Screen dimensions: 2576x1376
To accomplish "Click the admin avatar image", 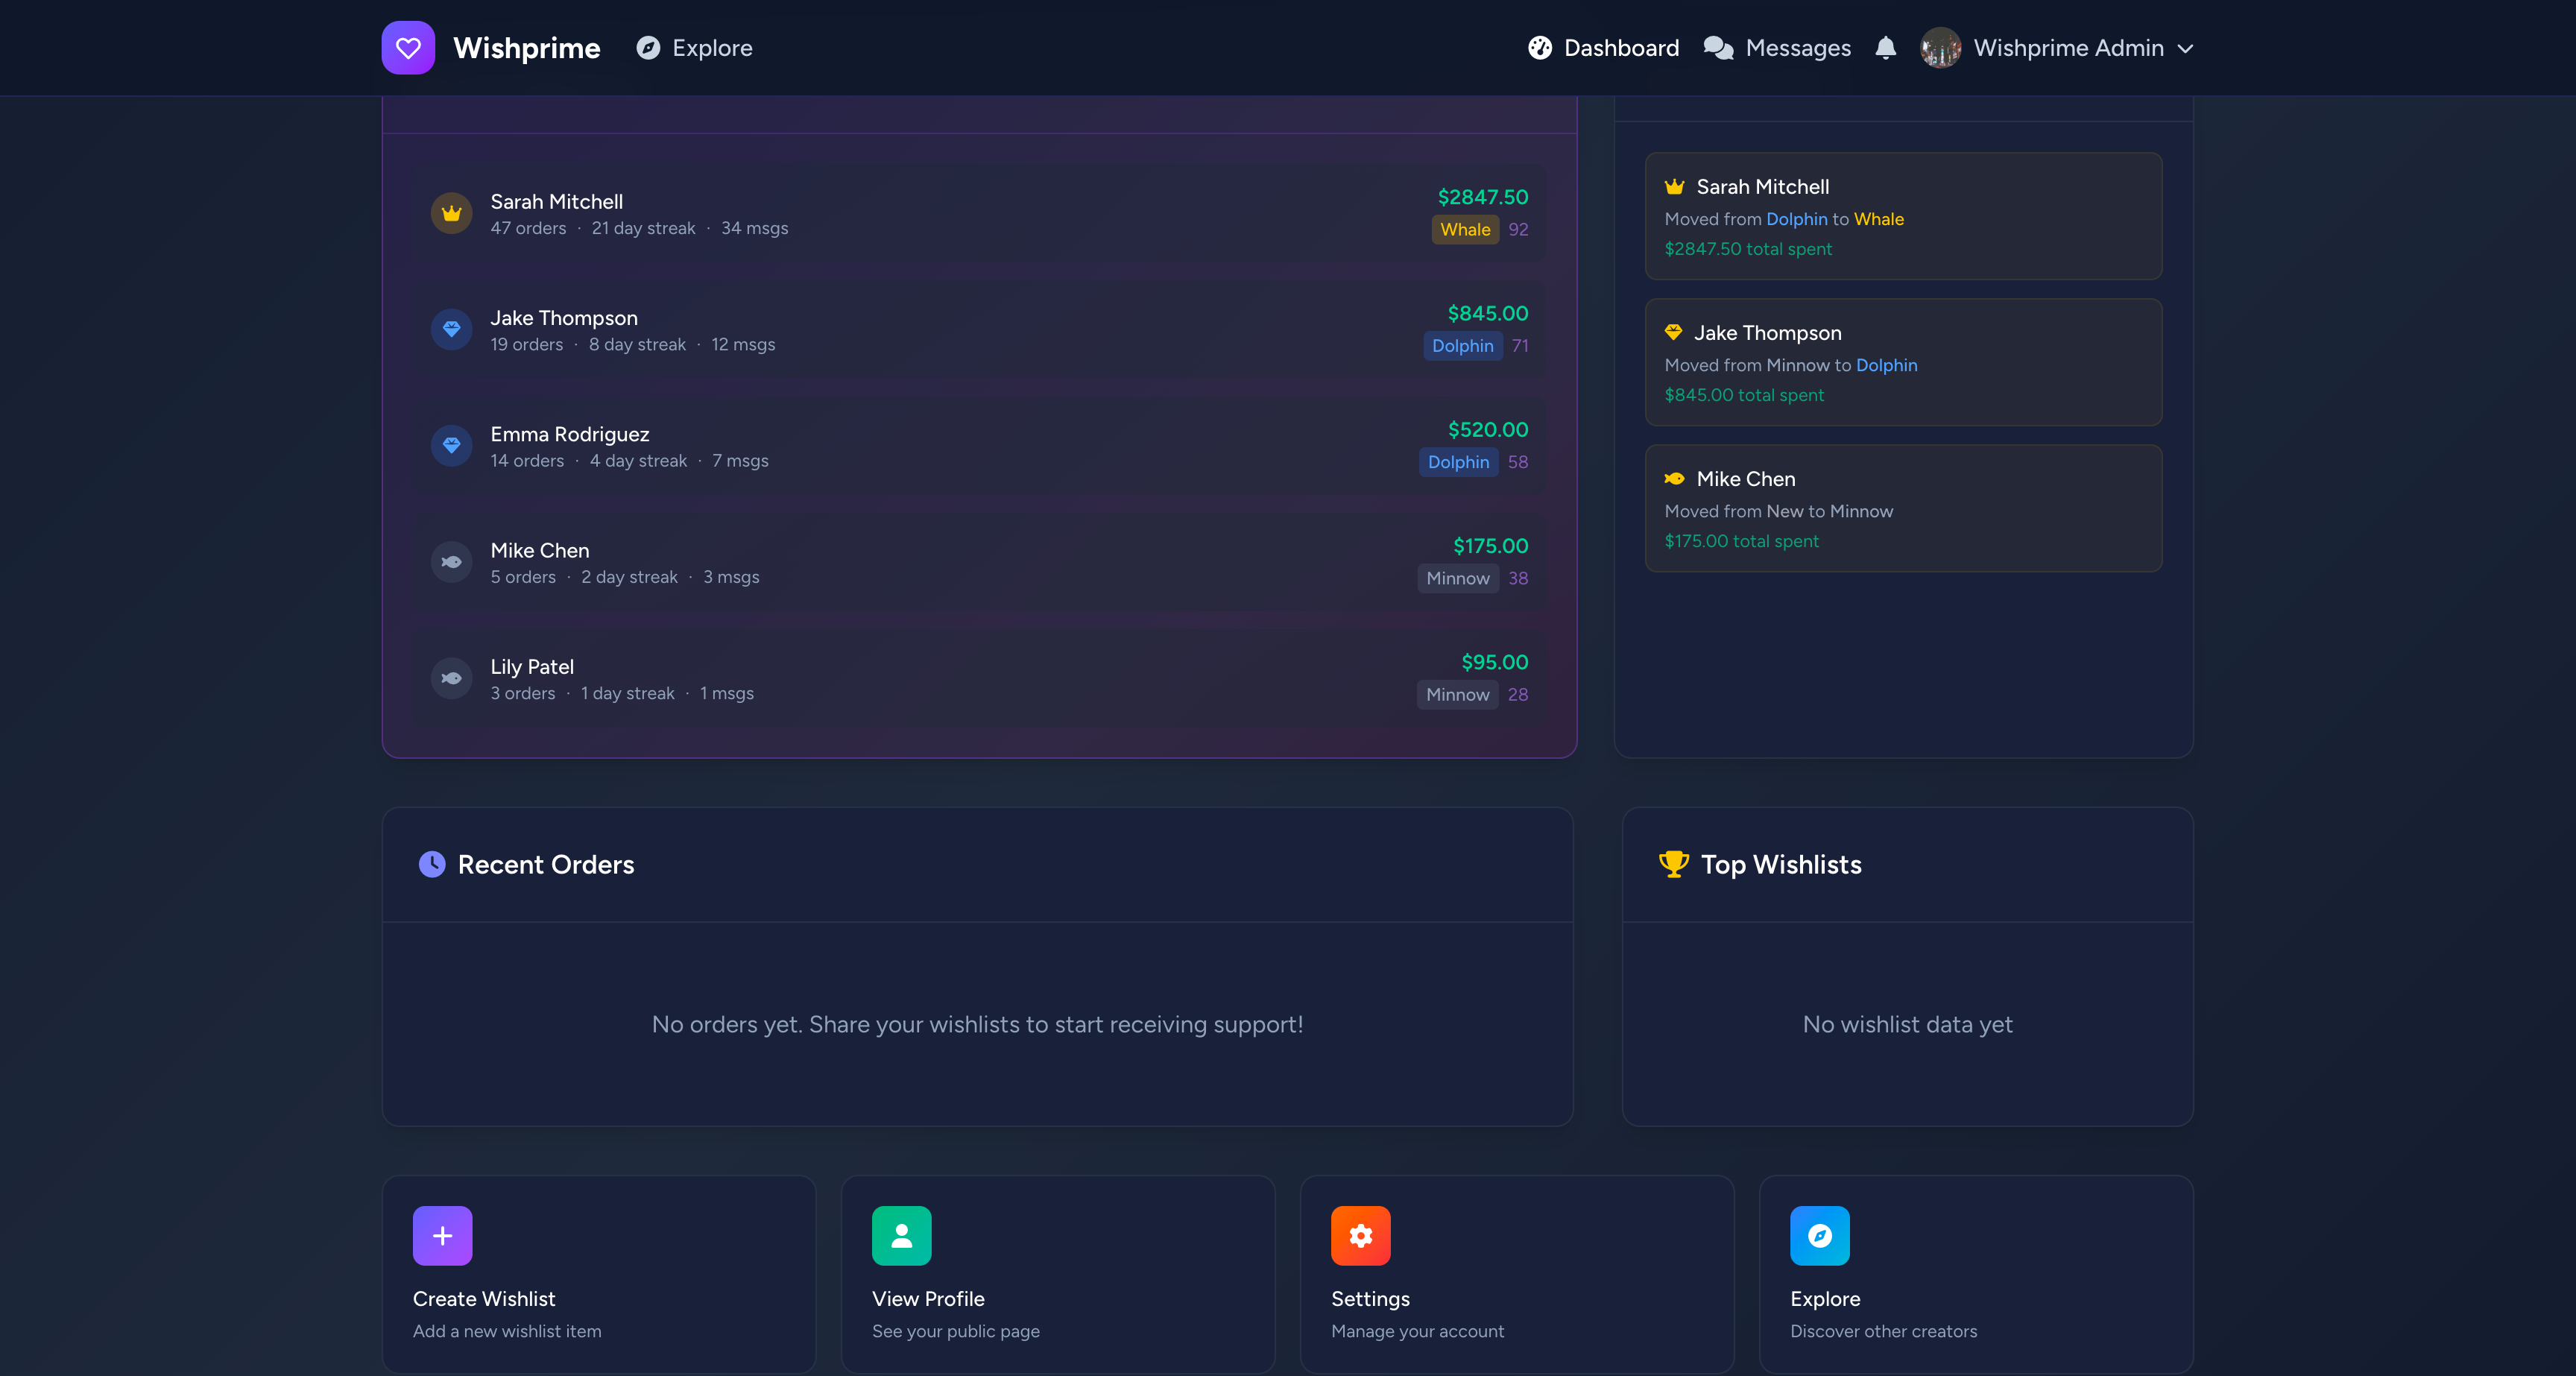I will [1941, 47].
